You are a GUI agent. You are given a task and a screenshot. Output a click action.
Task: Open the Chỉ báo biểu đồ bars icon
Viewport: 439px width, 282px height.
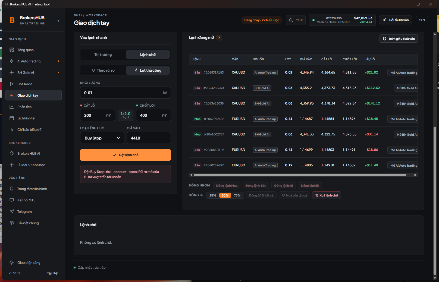point(12,129)
